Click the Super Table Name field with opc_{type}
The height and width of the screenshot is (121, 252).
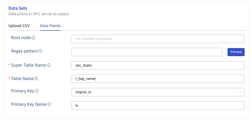click(158, 65)
